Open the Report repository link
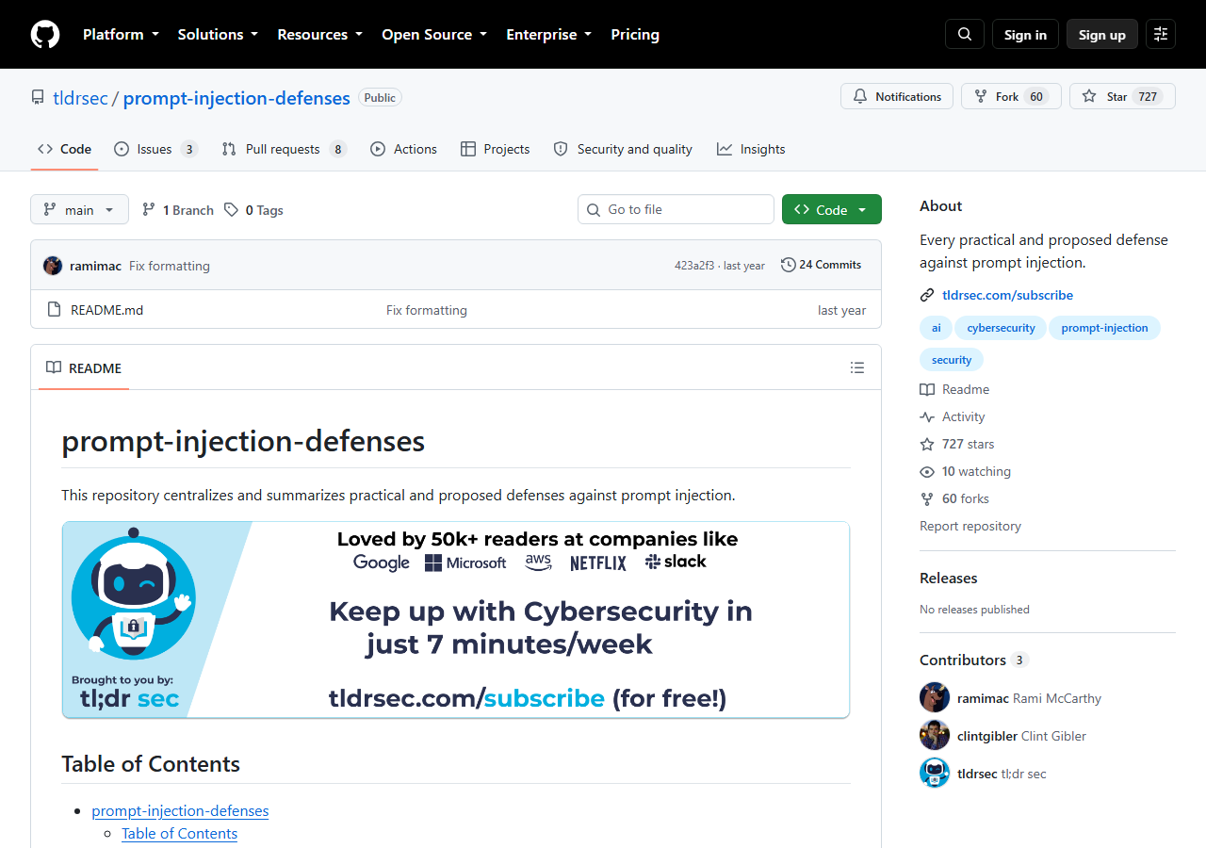 pos(970,526)
